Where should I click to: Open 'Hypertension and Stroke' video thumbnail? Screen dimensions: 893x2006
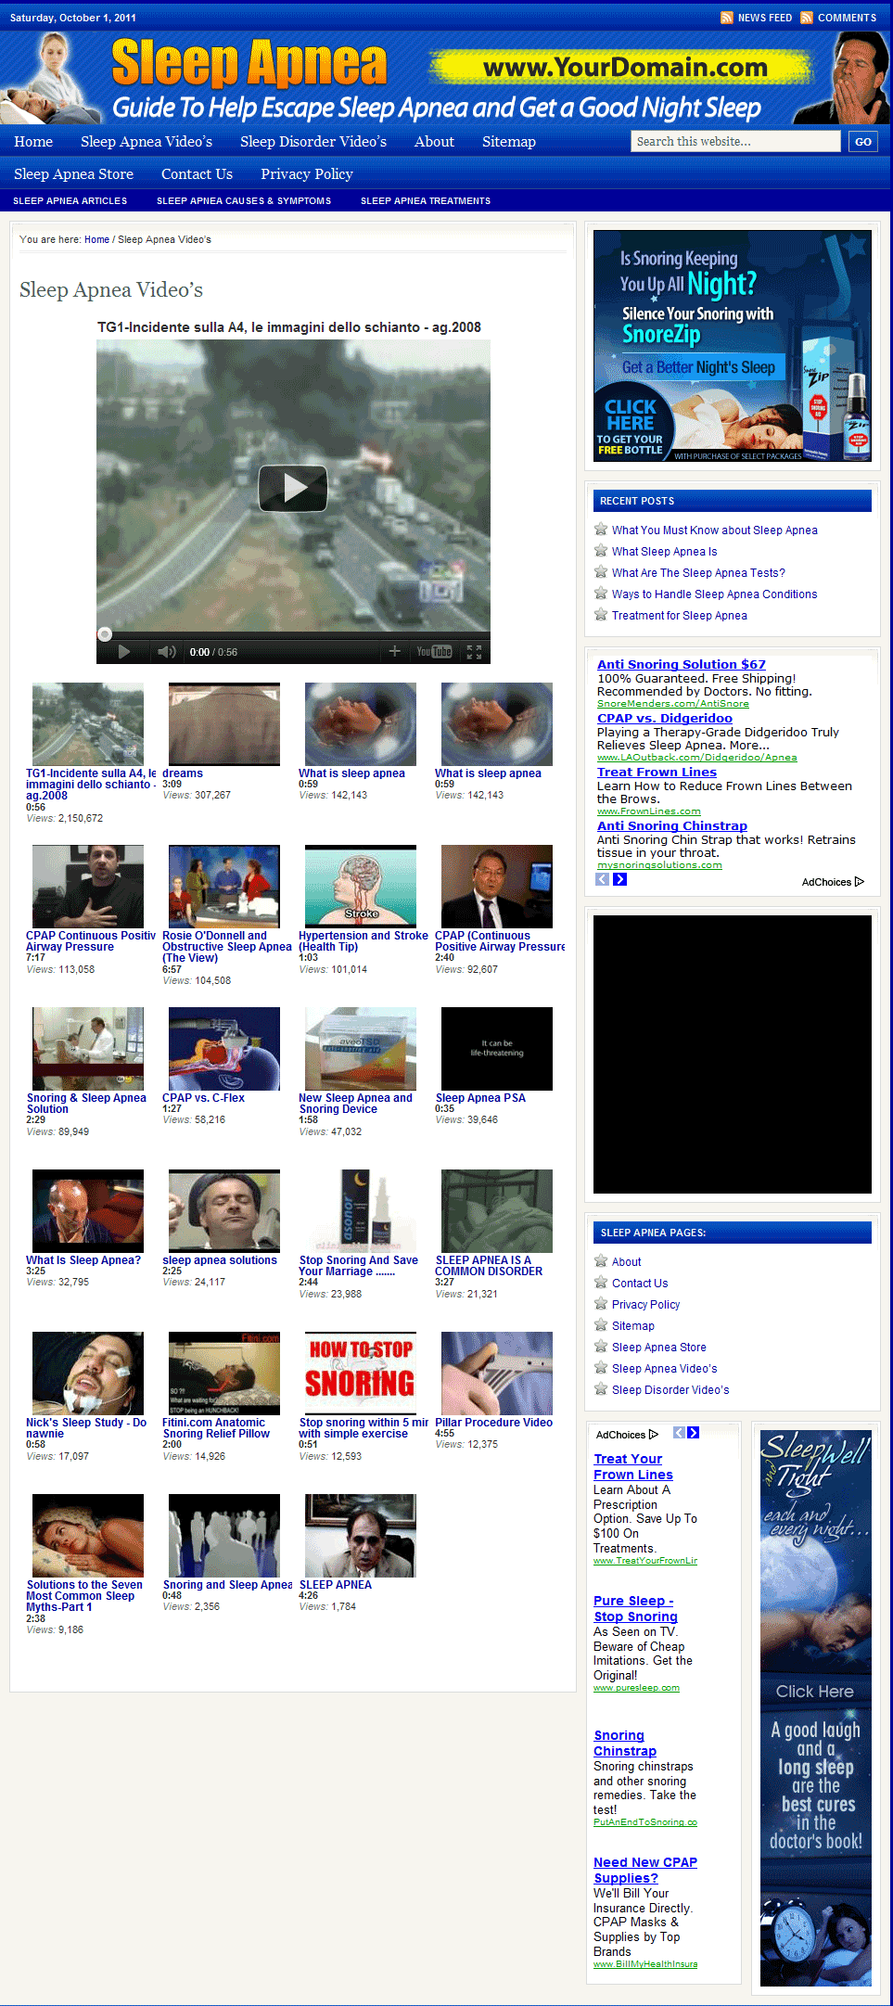coord(361,887)
